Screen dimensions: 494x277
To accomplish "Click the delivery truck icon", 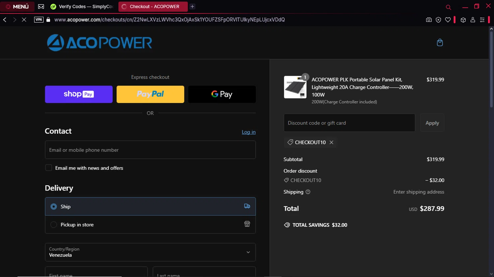I will [x=247, y=206].
